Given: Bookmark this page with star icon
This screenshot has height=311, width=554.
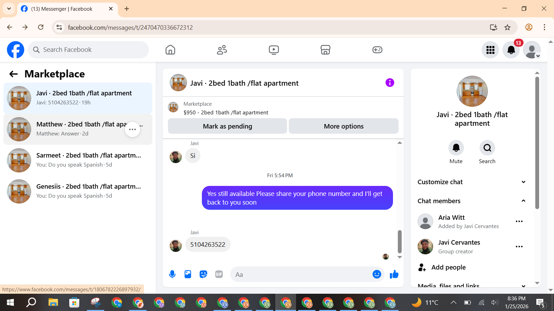Looking at the screenshot, I should [x=507, y=27].
